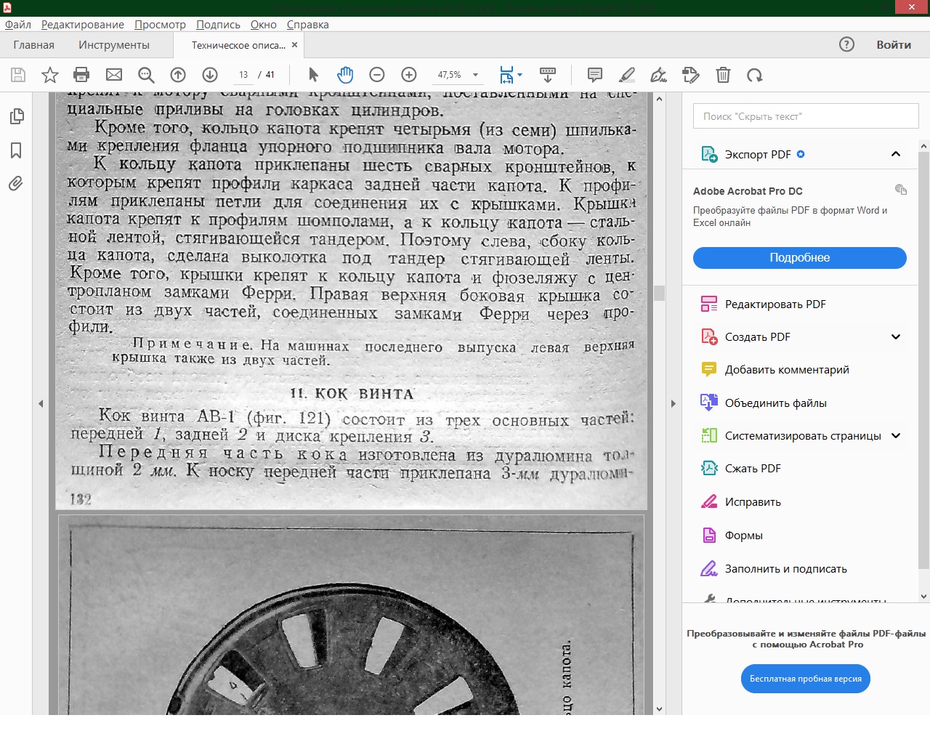Image resolution: width=930 pixels, height=747 pixels.
Task: Switch to the Инструменты tab
Action: click(114, 45)
